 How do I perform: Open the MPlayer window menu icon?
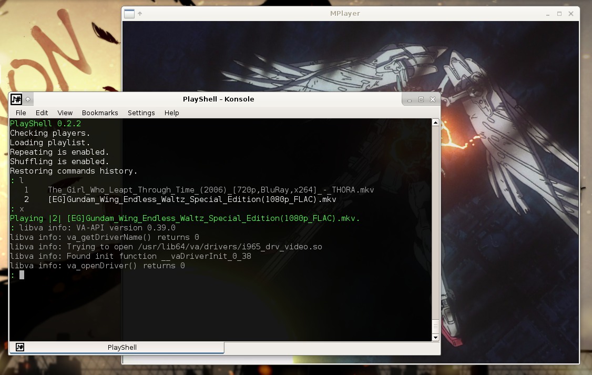(129, 14)
